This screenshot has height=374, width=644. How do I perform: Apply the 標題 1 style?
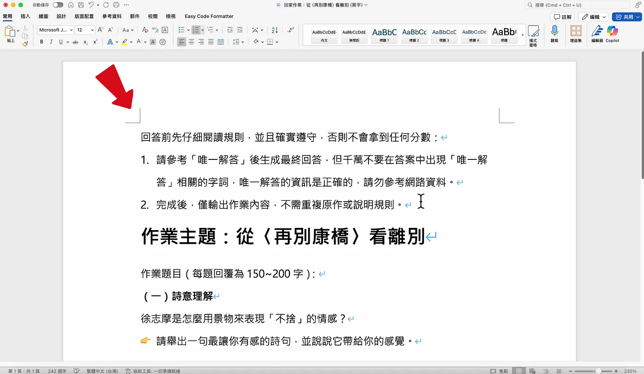click(x=384, y=34)
